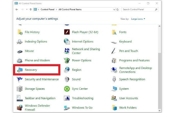Click the Indexing Options magnifier icon
The image size is (179, 113).
point(20,42)
